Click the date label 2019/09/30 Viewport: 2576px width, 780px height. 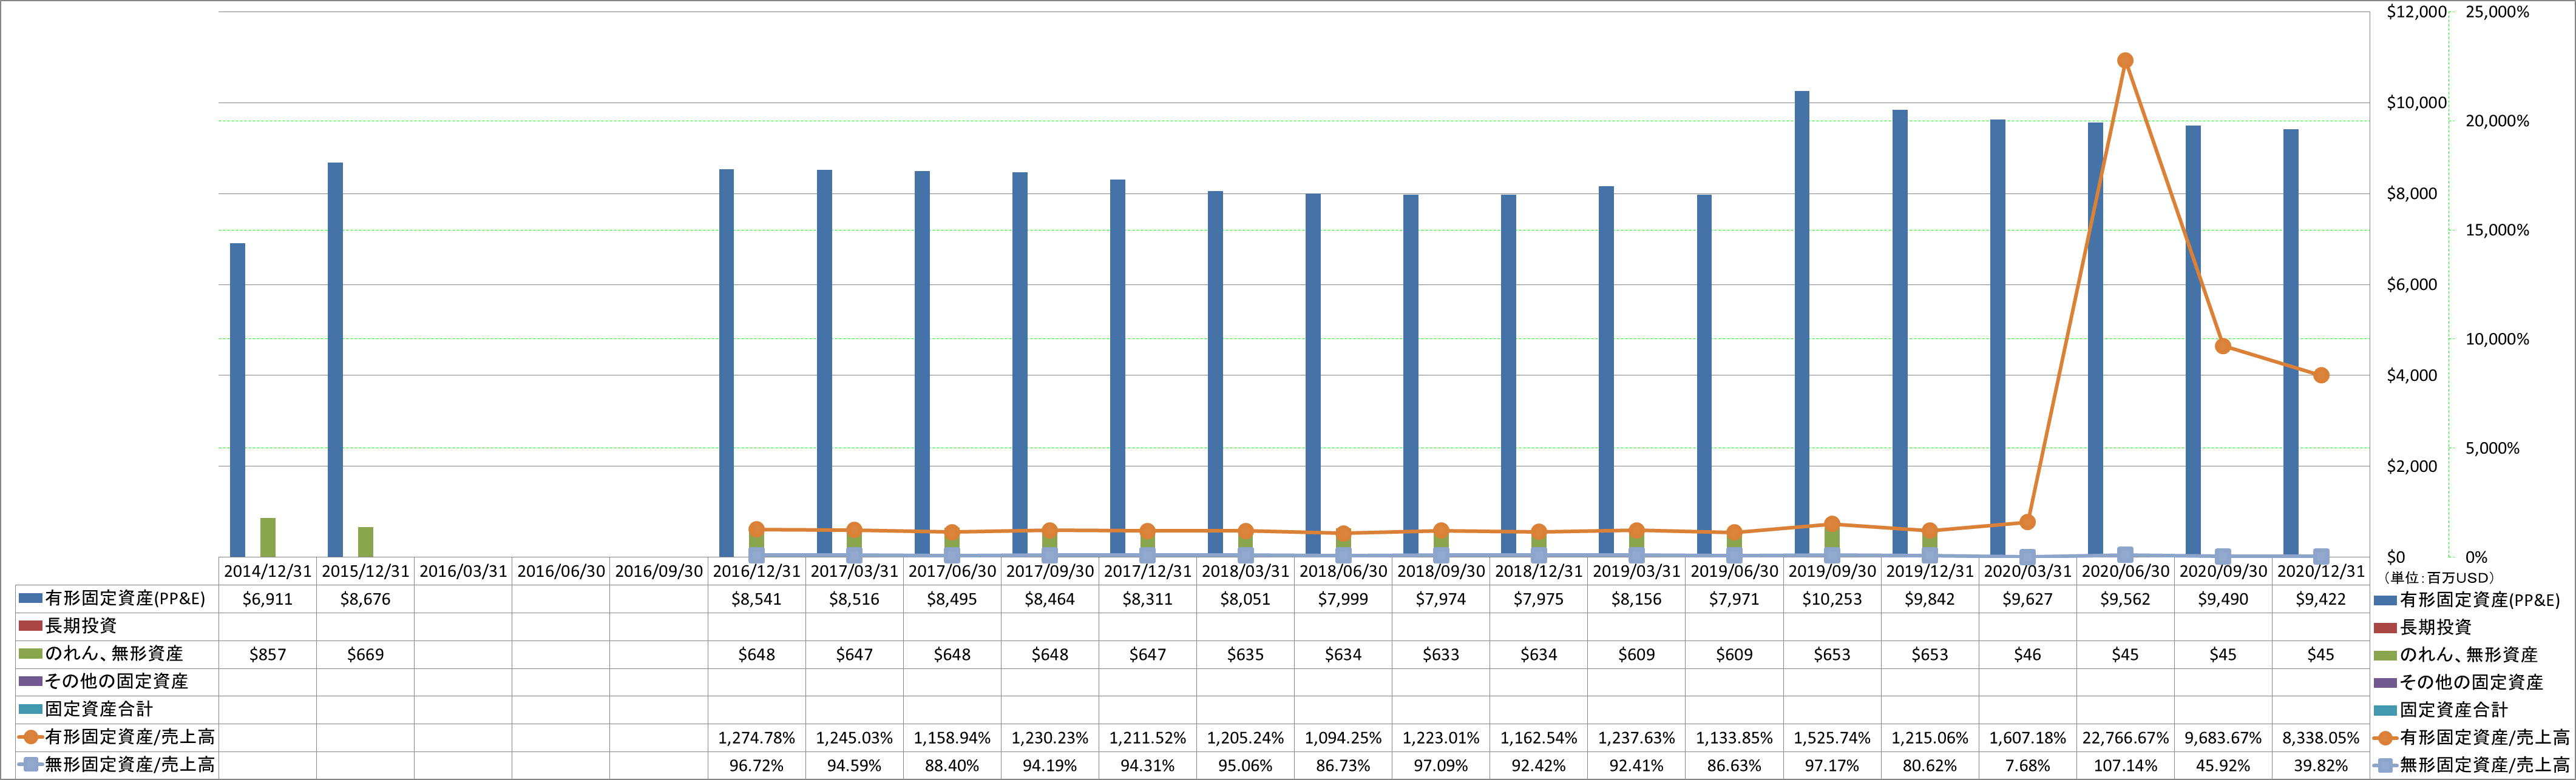coord(1832,571)
